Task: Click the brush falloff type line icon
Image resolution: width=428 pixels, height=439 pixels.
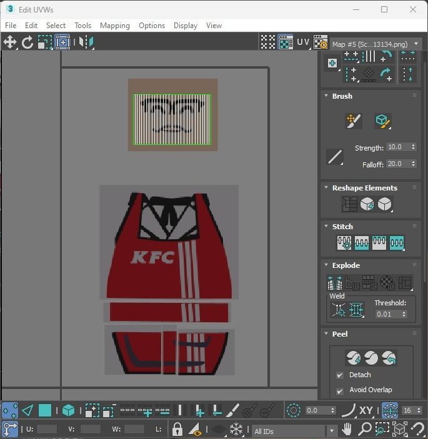Action: (x=335, y=157)
